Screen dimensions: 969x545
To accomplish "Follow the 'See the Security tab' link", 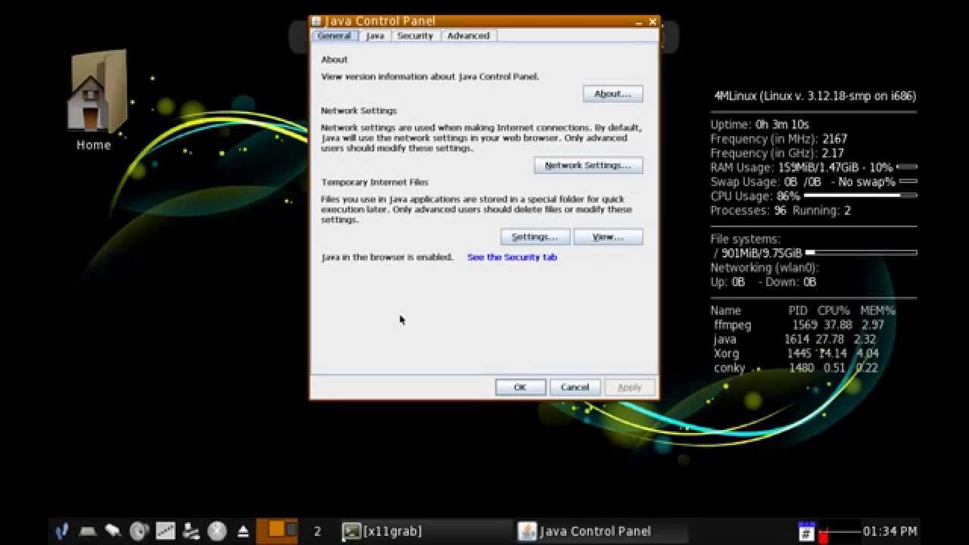I will (x=512, y=257).
